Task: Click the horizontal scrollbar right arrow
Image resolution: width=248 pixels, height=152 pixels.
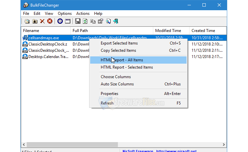Action: point(224,144)
